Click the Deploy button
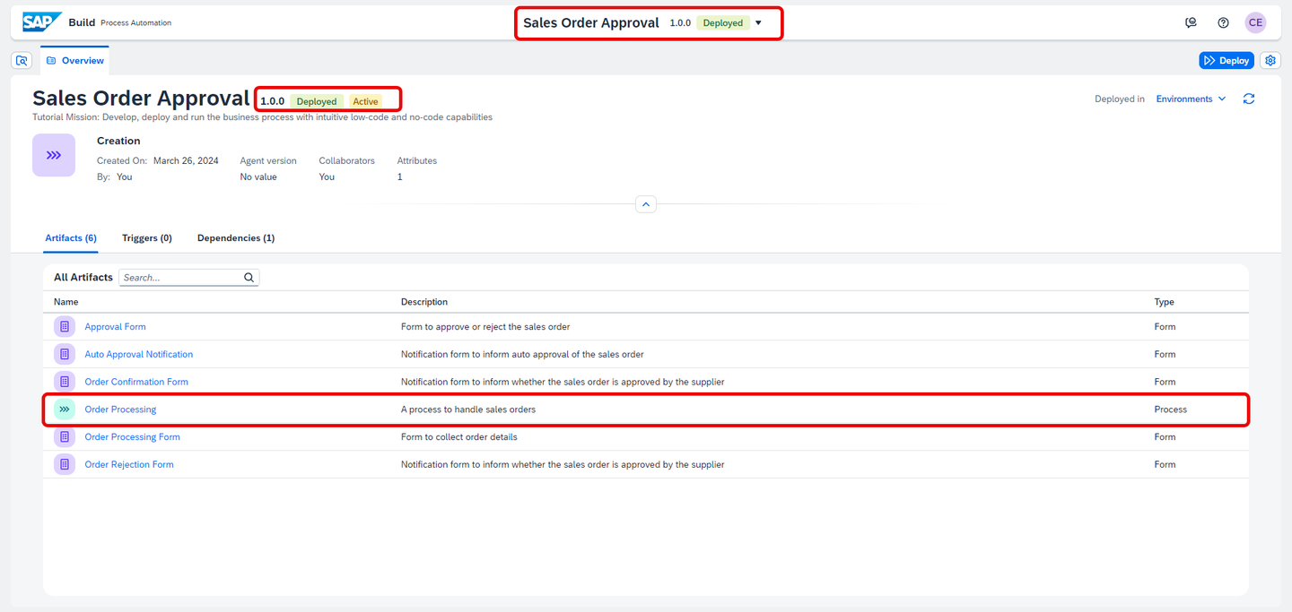1292x612 pixels. click(x=1227, y=60)
